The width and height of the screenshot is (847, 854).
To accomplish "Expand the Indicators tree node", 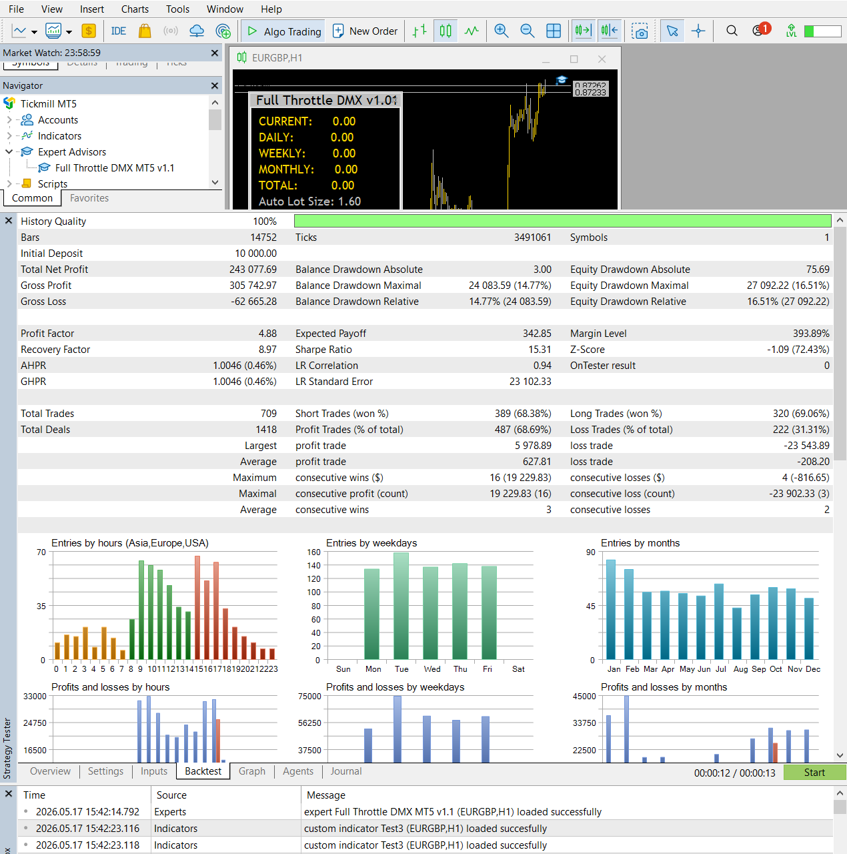I will pos(9,136).
